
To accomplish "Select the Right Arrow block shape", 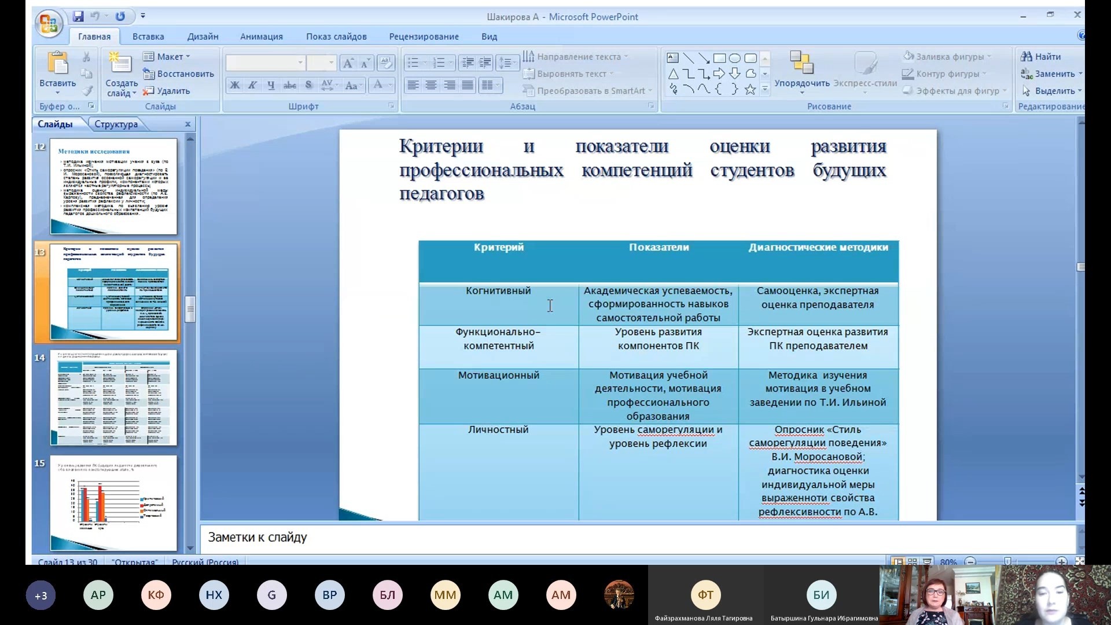I will (719, 73).
